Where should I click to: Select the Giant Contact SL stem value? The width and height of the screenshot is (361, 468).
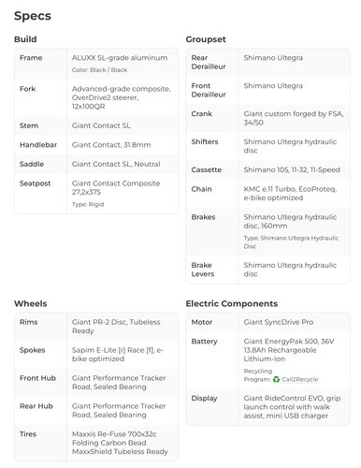(x=101, y=125)
